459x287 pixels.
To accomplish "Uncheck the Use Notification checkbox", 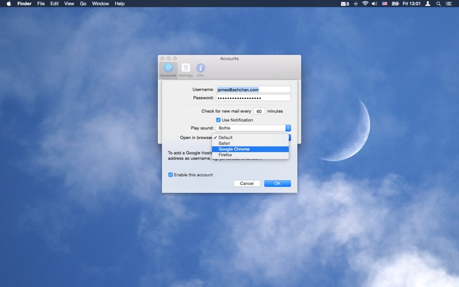I will pyautogui.click(x=218, y=120).
